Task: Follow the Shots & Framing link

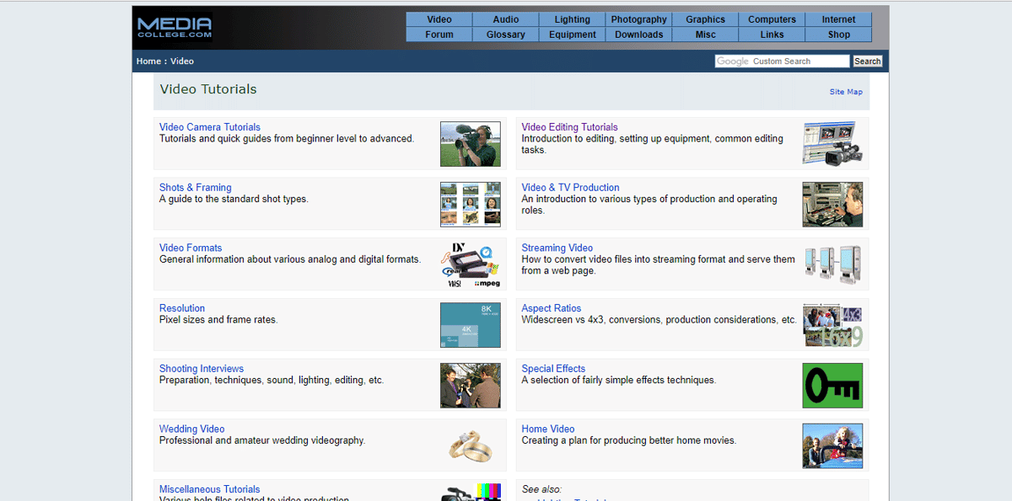Action: (x=195, y=188)
